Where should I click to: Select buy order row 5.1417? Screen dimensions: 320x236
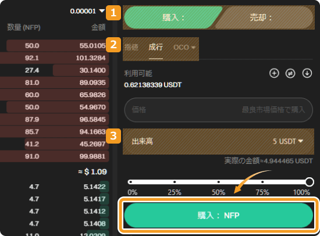click(x=55, y=199)
